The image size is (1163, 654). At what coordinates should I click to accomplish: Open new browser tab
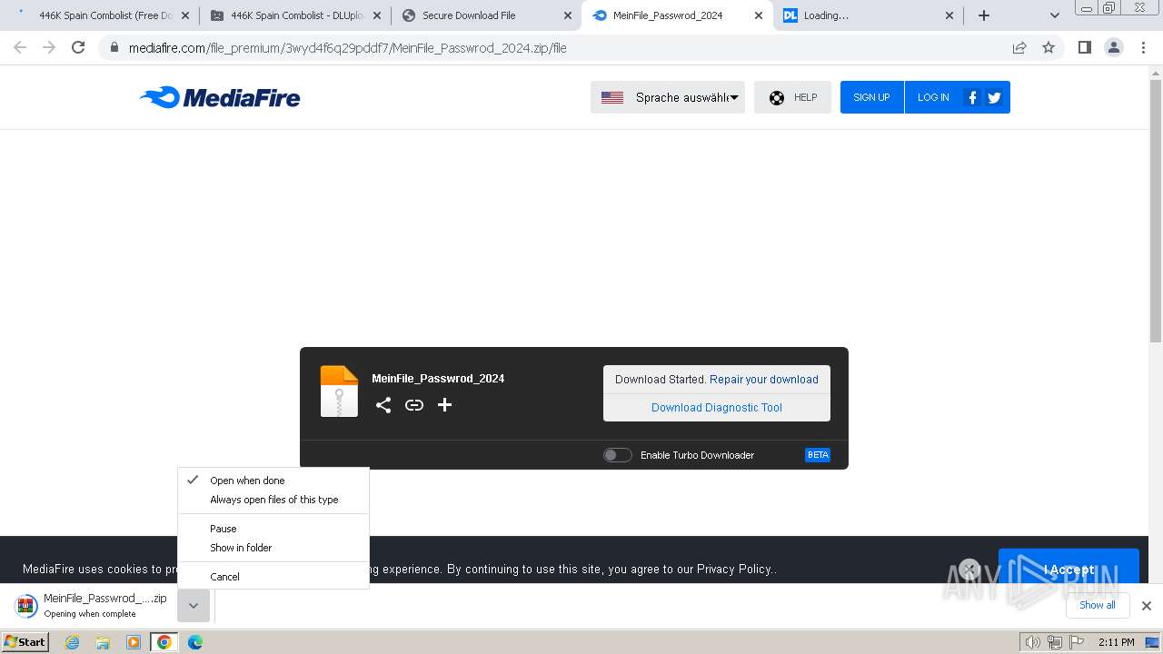pyautogui.click(x=984, y=15)
